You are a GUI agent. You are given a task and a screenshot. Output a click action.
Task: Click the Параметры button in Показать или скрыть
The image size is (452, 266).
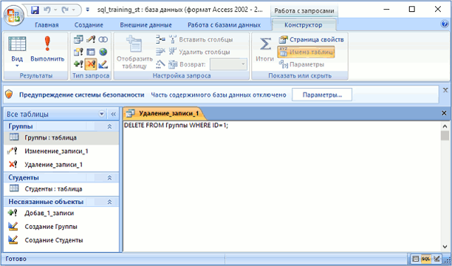pyautogui.click(x=302, y=64)
